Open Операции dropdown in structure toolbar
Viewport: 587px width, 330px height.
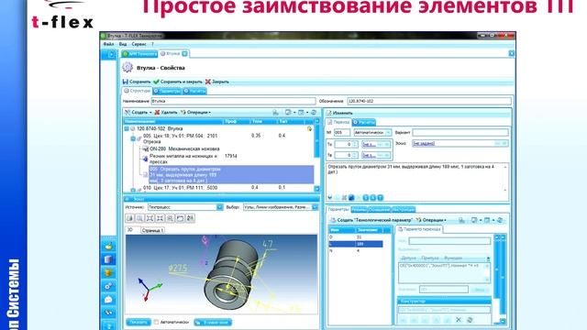pos(195,112)
